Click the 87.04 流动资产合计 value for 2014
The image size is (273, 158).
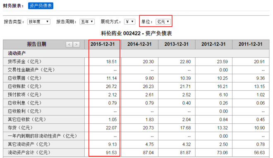point(148,153)
